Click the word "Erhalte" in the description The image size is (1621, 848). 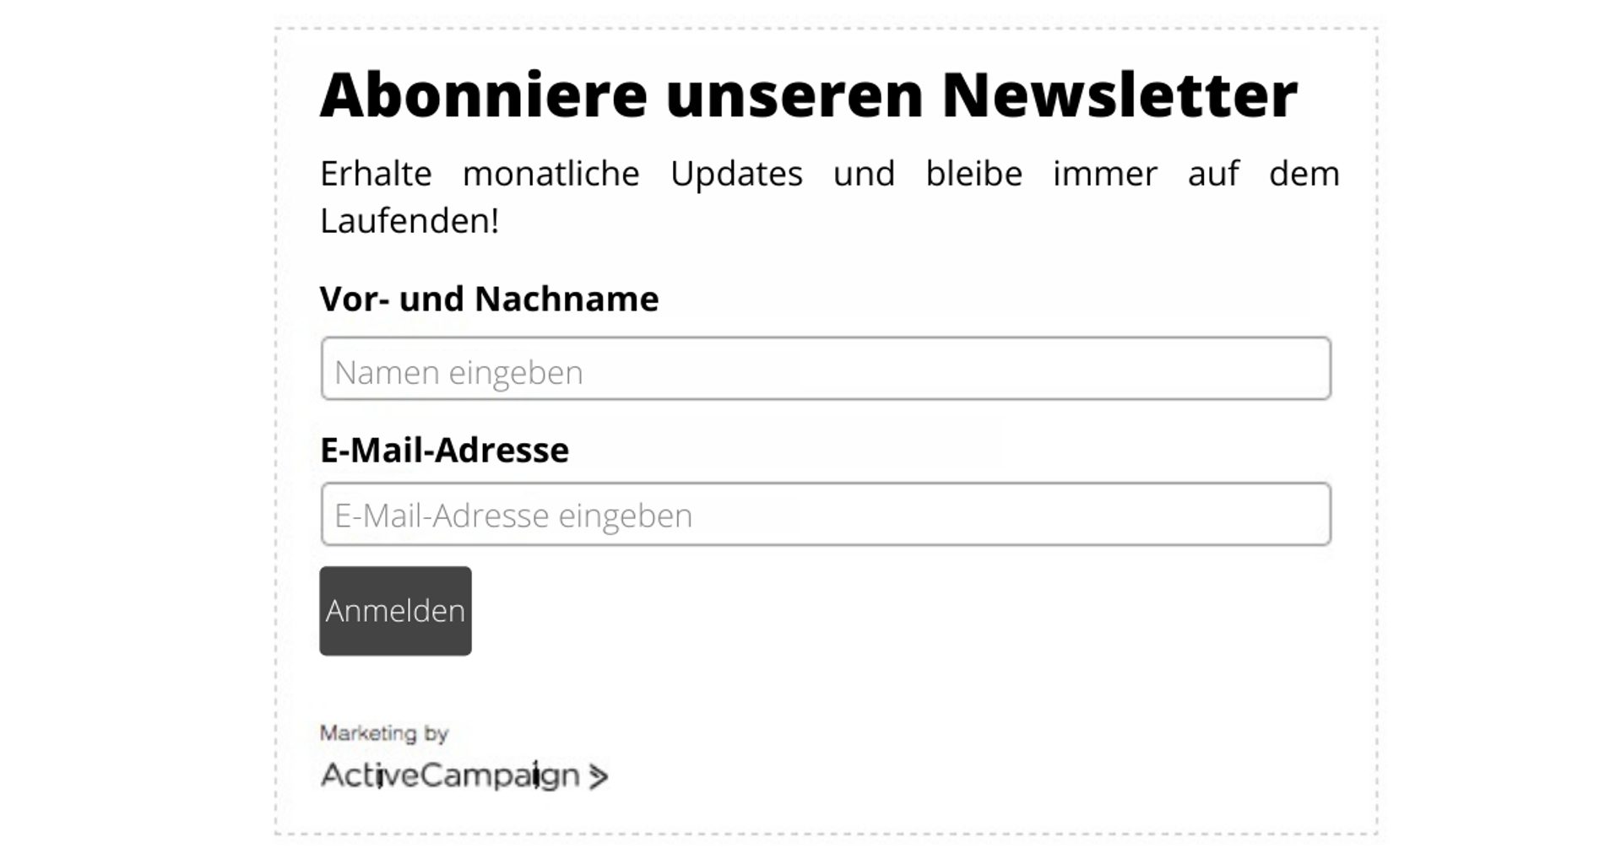[376, 174]
